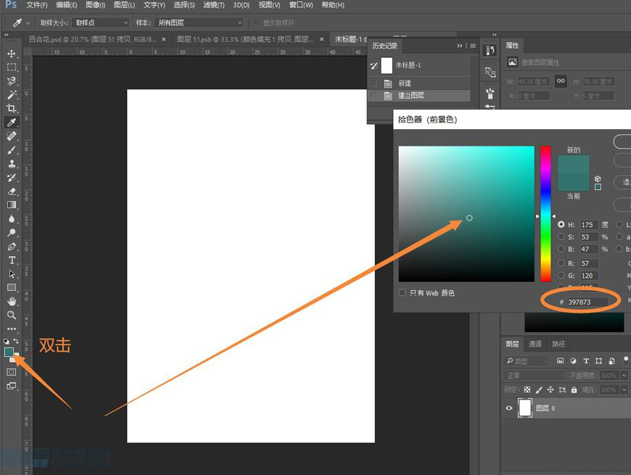The width and height of the screenshot is (631, 475).
Task: Open the blend mode dropdown showing 正常
Action: click(x=533, y=375)
